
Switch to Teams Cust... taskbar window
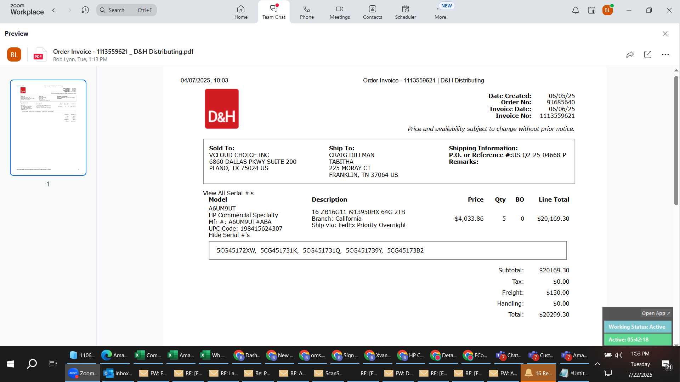pyautogui.click(x=541, y=355)
